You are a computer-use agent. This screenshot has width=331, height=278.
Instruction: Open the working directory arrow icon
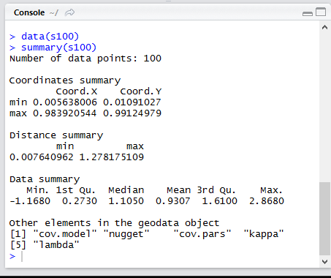click(x=69, y=12)
